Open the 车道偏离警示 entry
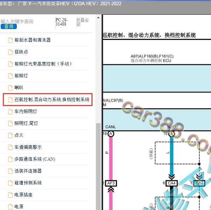The height and width of the screenshot is (210, 211). coord(28,147)
